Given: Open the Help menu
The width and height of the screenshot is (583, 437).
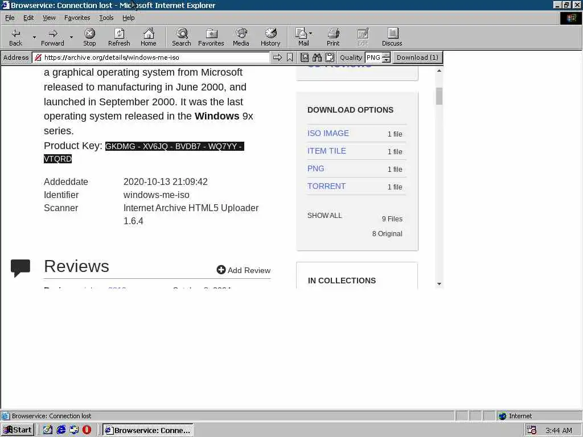Looking at the screenshot, I should tap(128, 18).
